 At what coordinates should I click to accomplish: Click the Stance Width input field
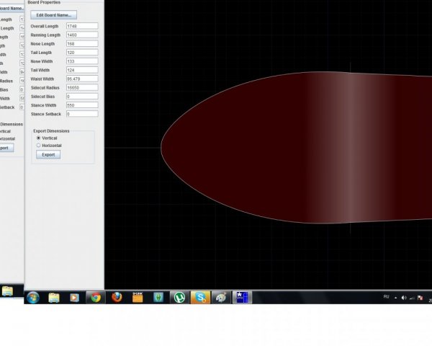tap(82, 105)
